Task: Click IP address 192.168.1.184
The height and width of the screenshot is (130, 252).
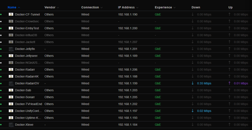Action: (128, 125)
